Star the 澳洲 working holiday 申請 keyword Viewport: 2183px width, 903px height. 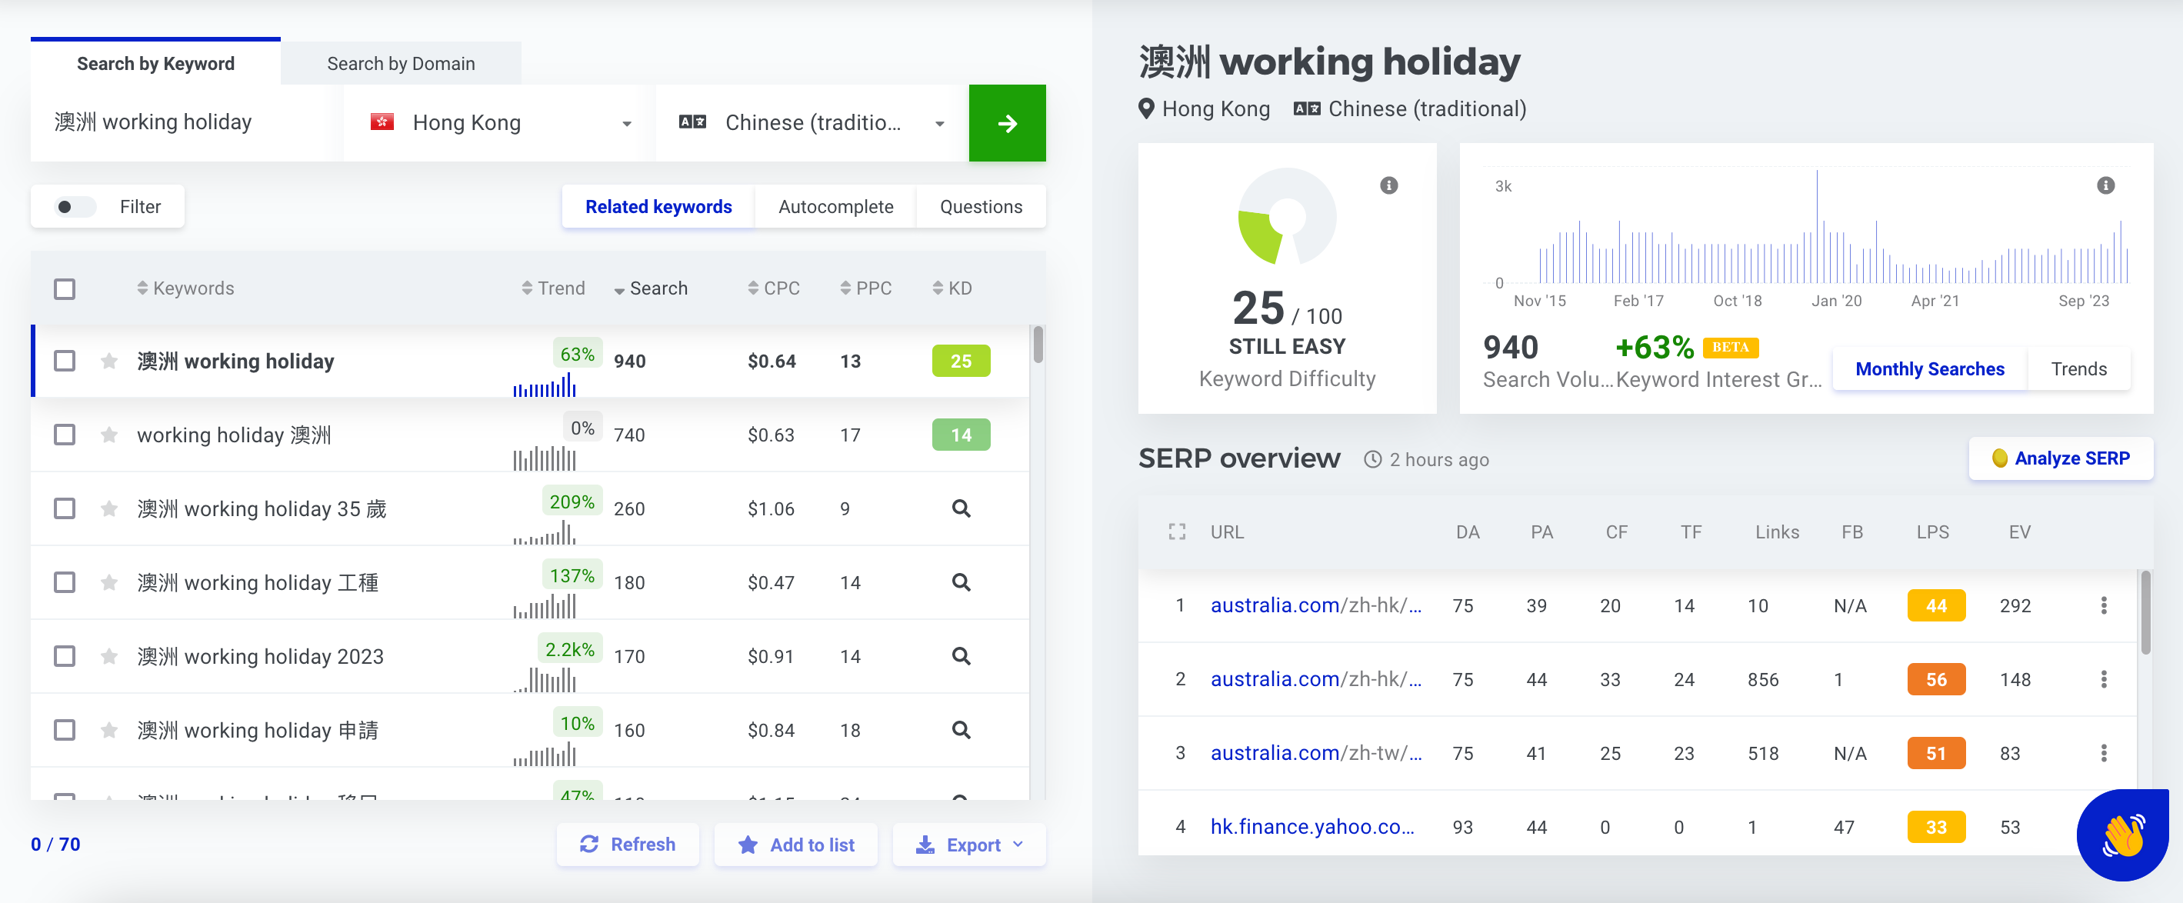109,730
